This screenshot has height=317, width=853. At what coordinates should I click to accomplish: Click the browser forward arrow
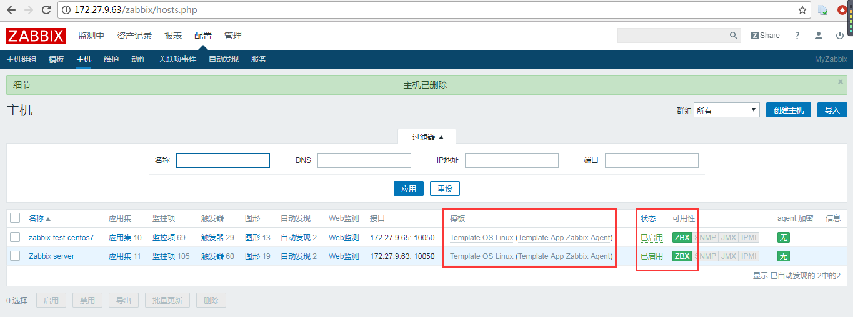pyautogui.click(x=28, y=10)
